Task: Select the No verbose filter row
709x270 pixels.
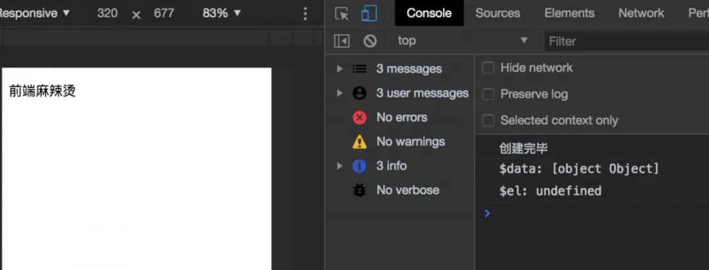Action: pos(400,191)
